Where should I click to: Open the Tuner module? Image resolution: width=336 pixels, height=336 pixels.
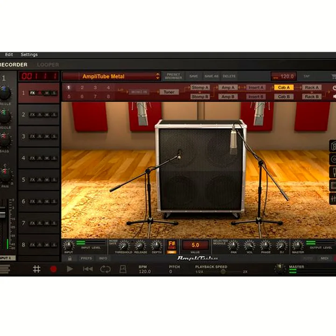[169, 92]
